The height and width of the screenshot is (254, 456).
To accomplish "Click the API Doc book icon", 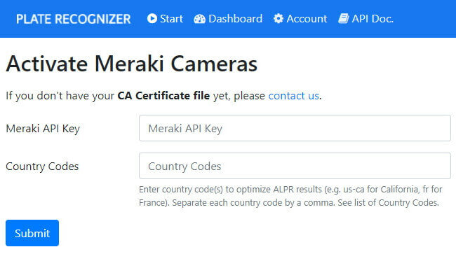I will click(x=344, y=19).
